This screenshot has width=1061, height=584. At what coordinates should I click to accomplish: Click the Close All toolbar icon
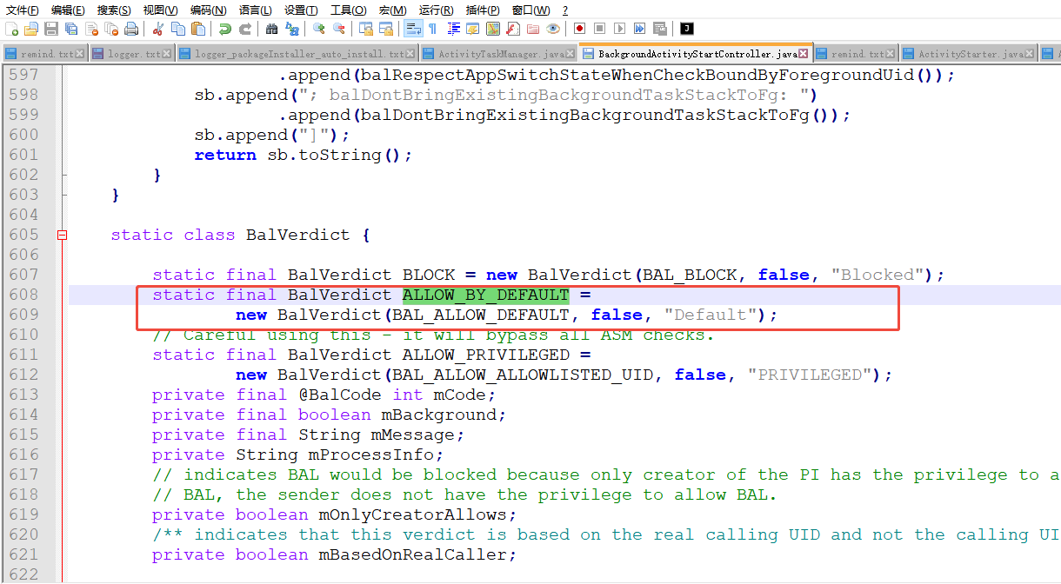110,29
